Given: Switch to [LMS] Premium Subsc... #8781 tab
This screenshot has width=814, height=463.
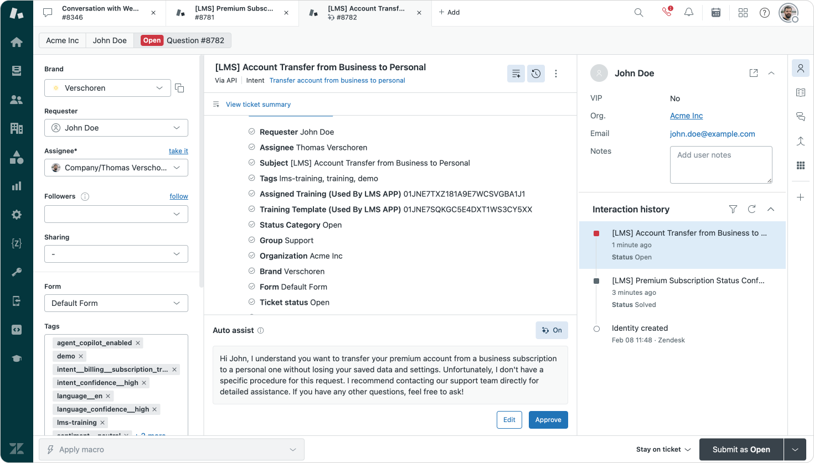Looking at the screenshot, I should [x=233, y=13].
